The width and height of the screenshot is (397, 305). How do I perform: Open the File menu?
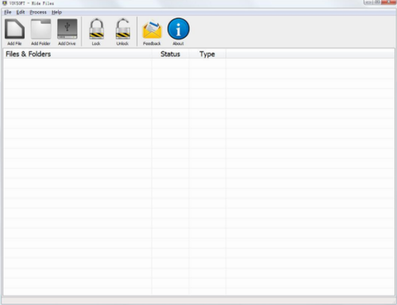click(8, 12)
